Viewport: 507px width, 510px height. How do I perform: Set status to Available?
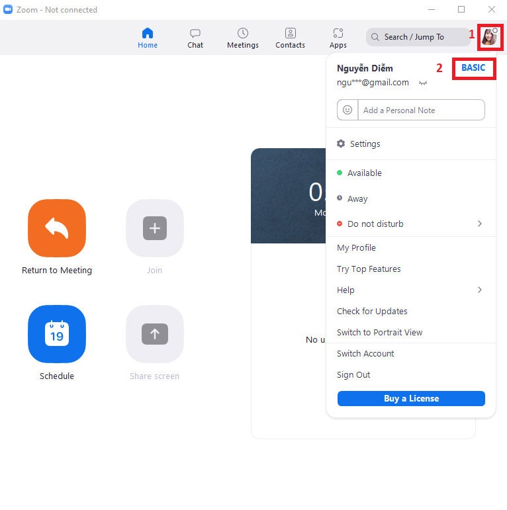(410, 173)
